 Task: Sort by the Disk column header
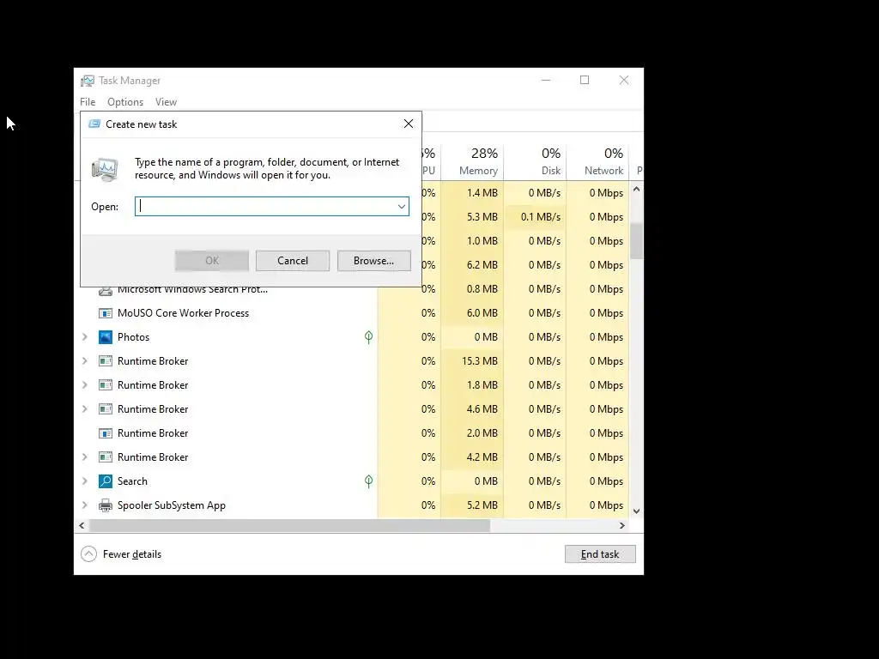(536, 161)
